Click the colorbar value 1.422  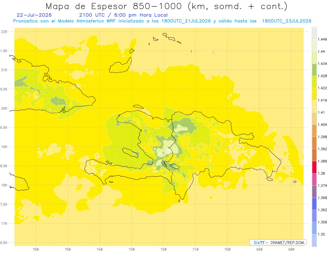323,88
